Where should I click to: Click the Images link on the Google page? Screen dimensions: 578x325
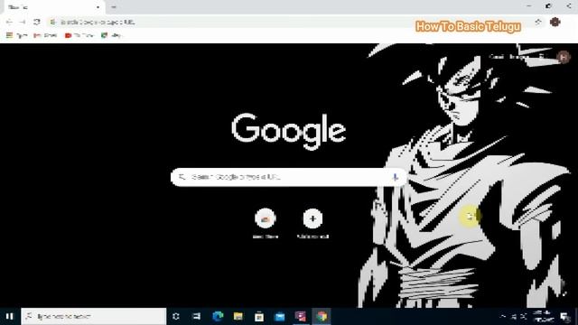click(519, 57)
